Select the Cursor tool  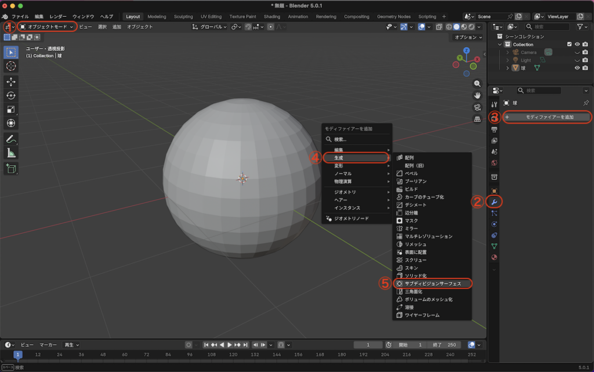coord(11,66)
